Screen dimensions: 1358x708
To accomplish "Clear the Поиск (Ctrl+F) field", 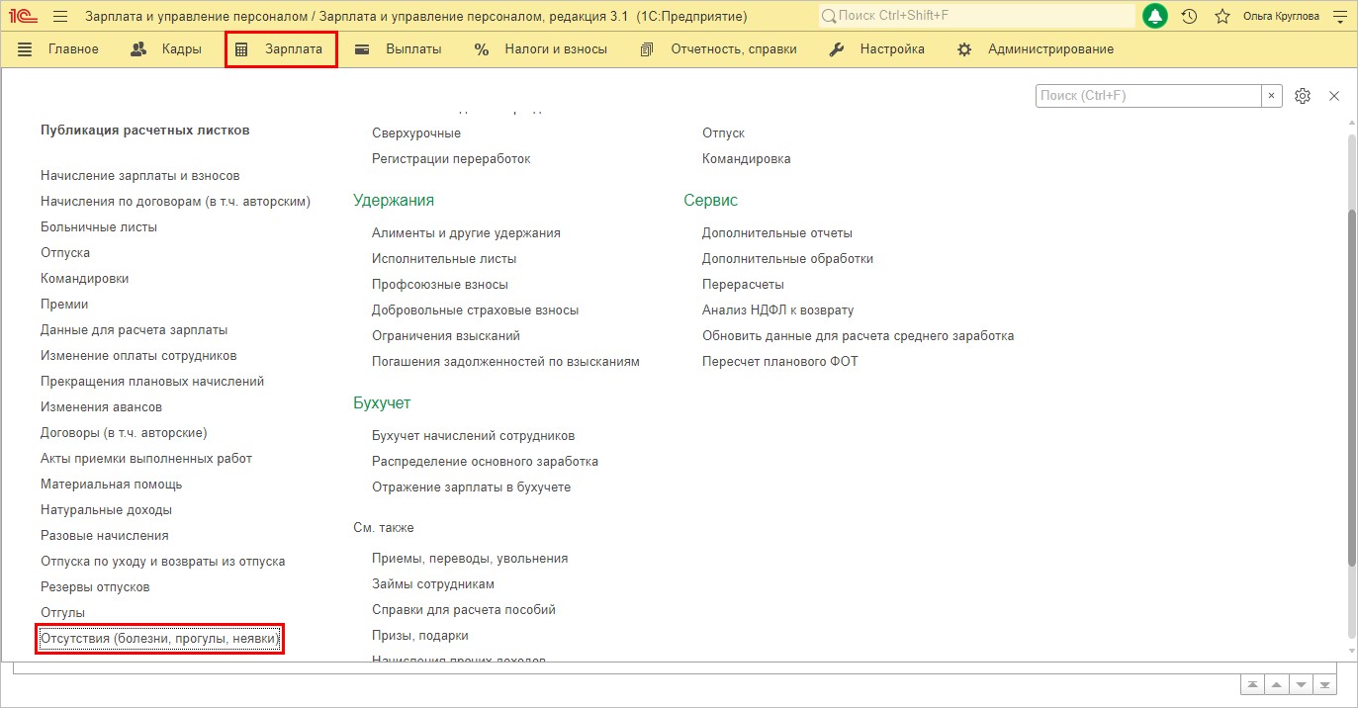I will click(1272, 96).
